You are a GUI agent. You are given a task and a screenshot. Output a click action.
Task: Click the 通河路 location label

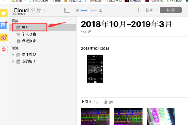tap(108, 102)
